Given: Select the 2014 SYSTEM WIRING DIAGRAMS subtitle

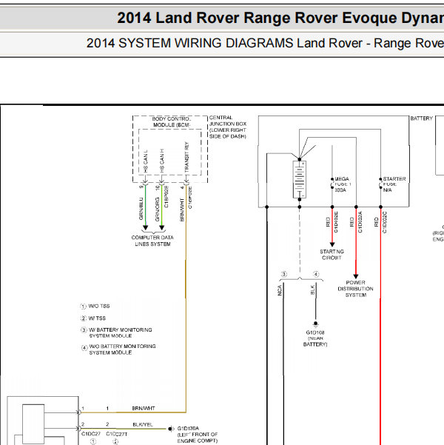Looking at the screenshot, I should click(x=265, y=44).
